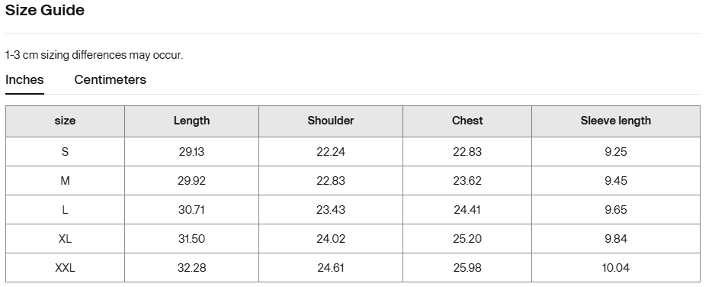Click the 23.62 chest value
This screenshot has height=287, width=712.
point(467,181)
